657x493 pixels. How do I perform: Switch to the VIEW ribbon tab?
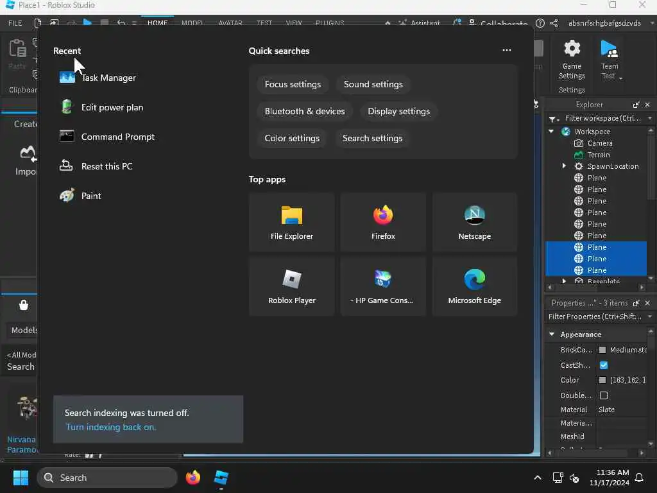pyautogui.click(x=293, y=23)
